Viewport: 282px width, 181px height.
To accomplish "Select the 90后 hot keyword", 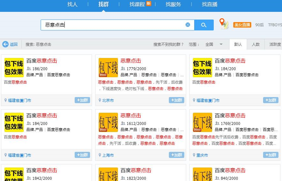I will tap(260, 25).
